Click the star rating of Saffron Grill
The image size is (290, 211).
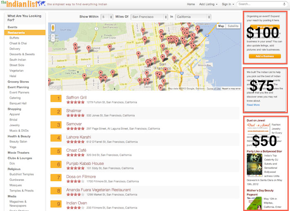point(75,102)
